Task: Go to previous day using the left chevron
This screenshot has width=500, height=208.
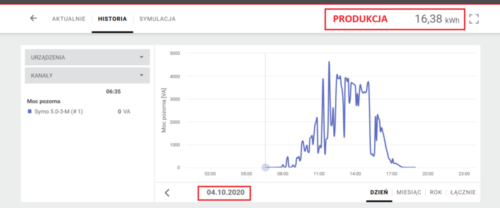Action: point(167,193)
